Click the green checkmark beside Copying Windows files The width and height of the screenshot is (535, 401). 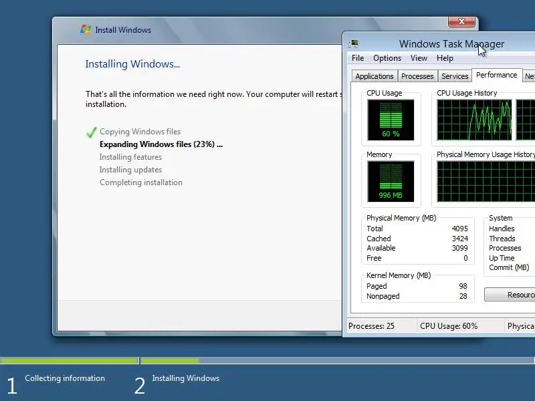pyautogui.click(x=92, y=132)
